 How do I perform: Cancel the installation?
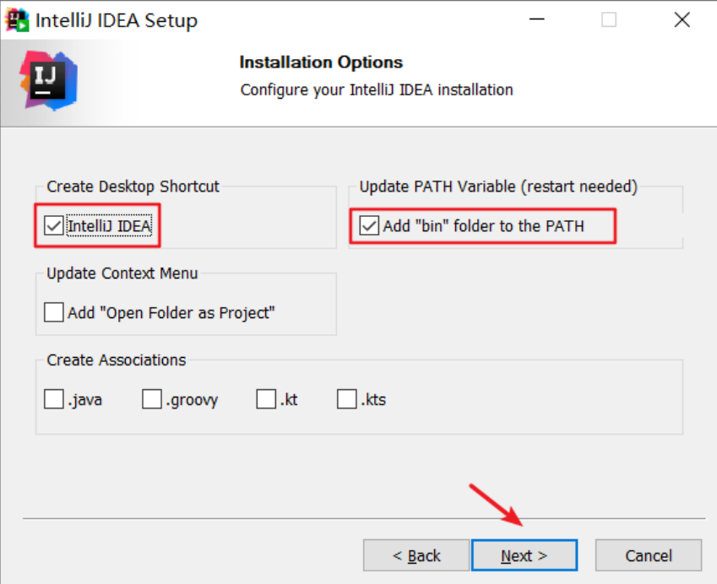[649, 555]
